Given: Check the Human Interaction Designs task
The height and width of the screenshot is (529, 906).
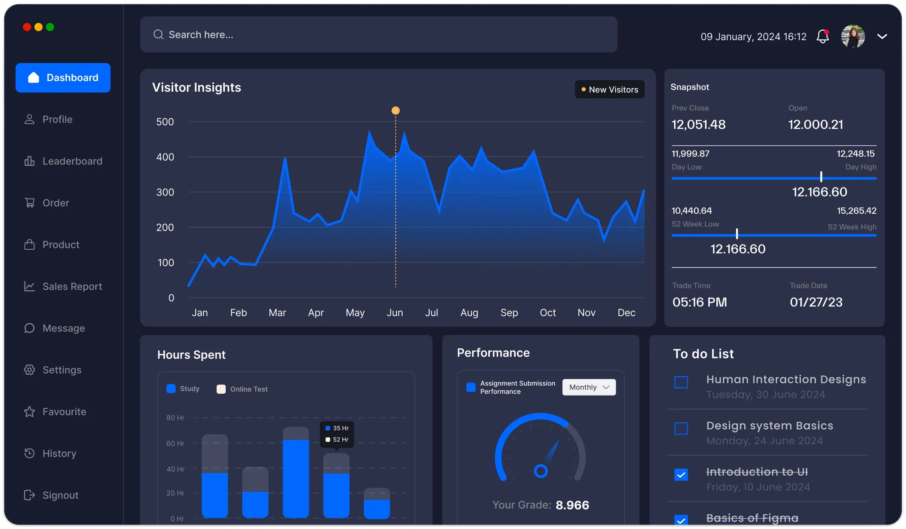Looking at the screenshot, I should point(681,382).
